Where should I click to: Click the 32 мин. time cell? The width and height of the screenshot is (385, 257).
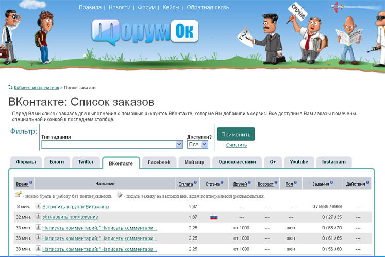click(24, 217)
